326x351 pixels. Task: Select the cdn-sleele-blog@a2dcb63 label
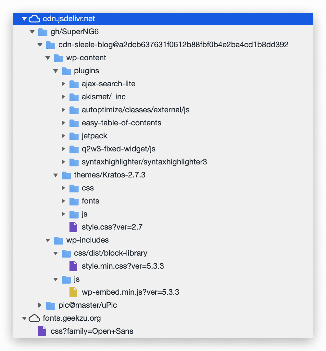tap(173, 45)
